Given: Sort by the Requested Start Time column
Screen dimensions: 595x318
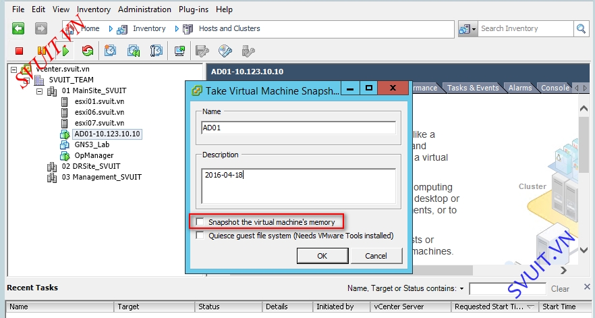Looking at the screenshot, I should (494, 307).
